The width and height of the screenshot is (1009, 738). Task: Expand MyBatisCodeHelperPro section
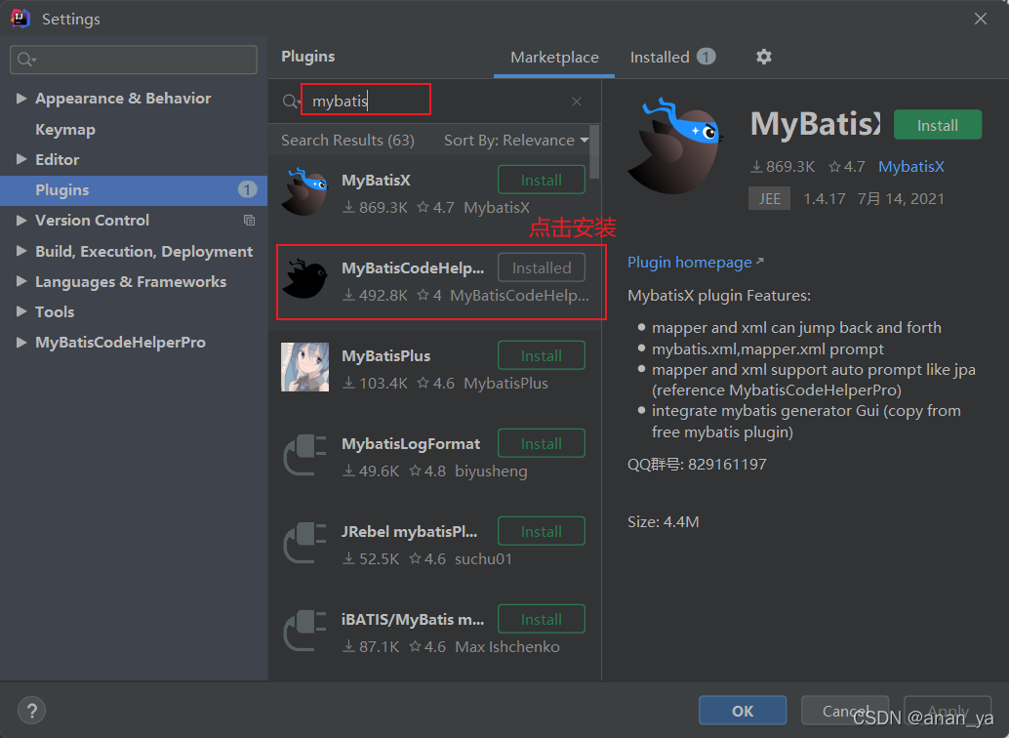click(21, 342)
